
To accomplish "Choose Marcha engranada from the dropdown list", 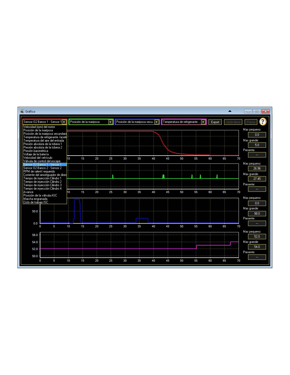I will [x=35, y=199].
